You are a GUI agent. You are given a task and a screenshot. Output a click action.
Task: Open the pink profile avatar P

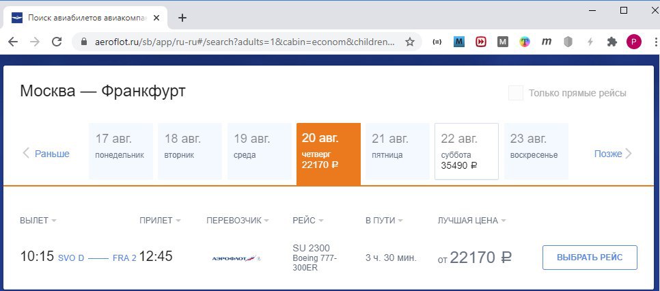tap(634, 42)
